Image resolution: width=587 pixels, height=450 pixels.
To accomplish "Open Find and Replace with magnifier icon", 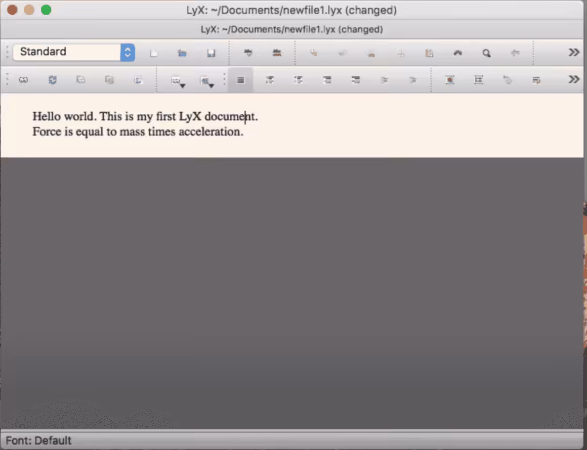I will [486, 52].
